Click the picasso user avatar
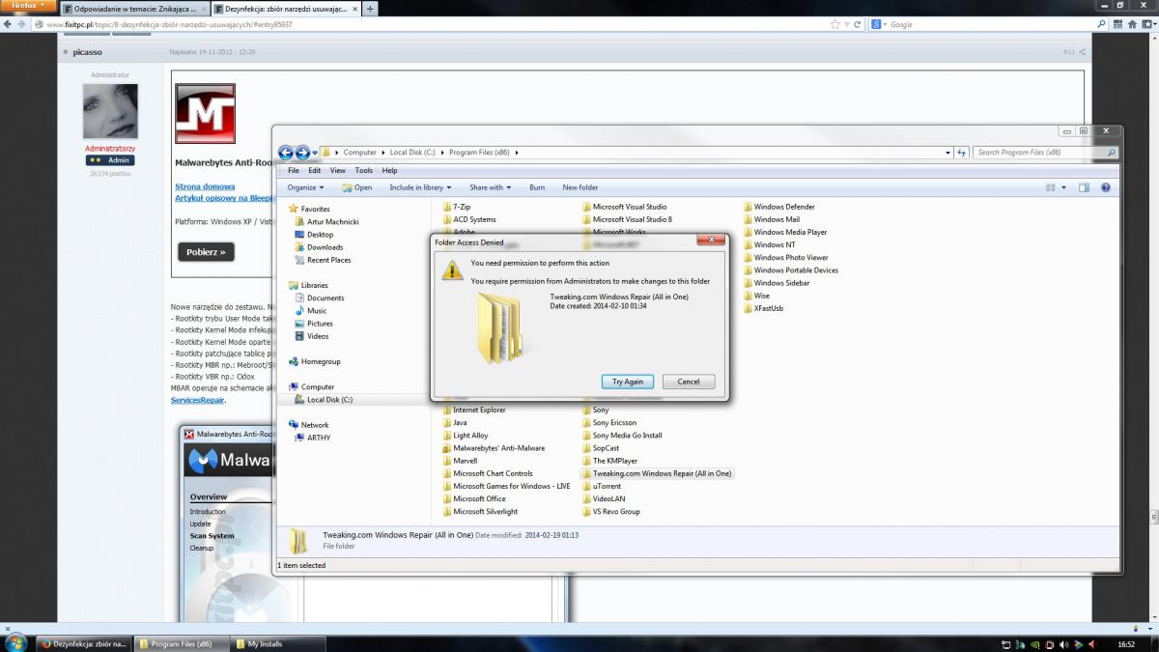Image resolution: width=1159 pixels, height=652 pixels. 110,111
